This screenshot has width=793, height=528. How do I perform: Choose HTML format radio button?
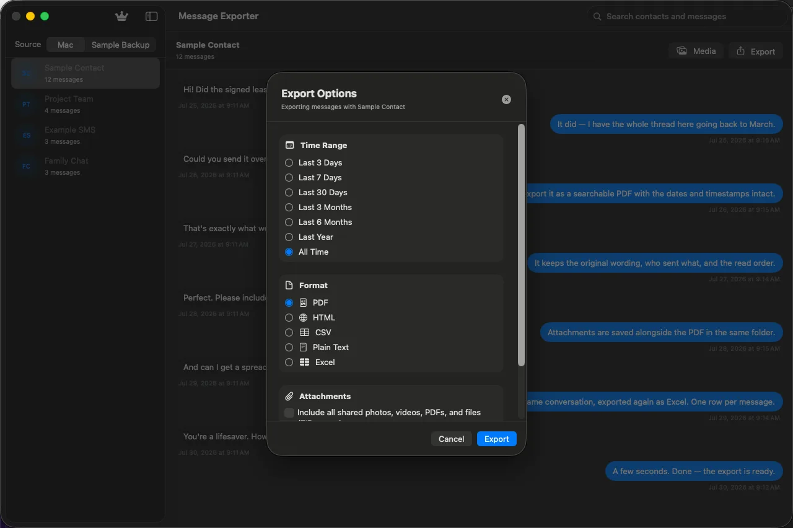coord(289,317)
